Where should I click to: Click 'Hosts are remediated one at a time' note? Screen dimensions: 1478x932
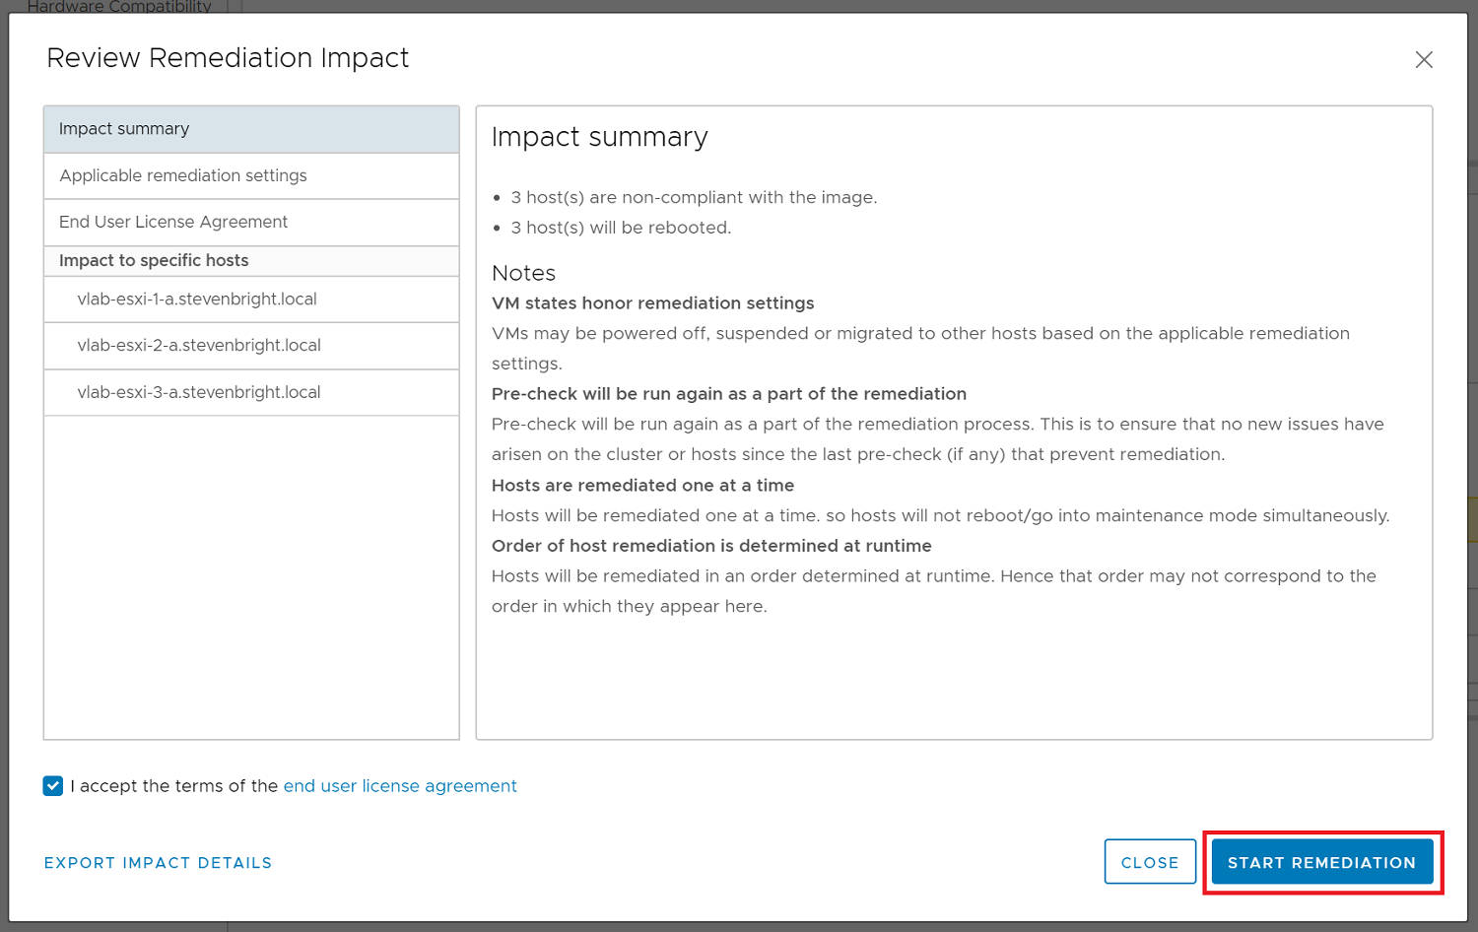642,485
